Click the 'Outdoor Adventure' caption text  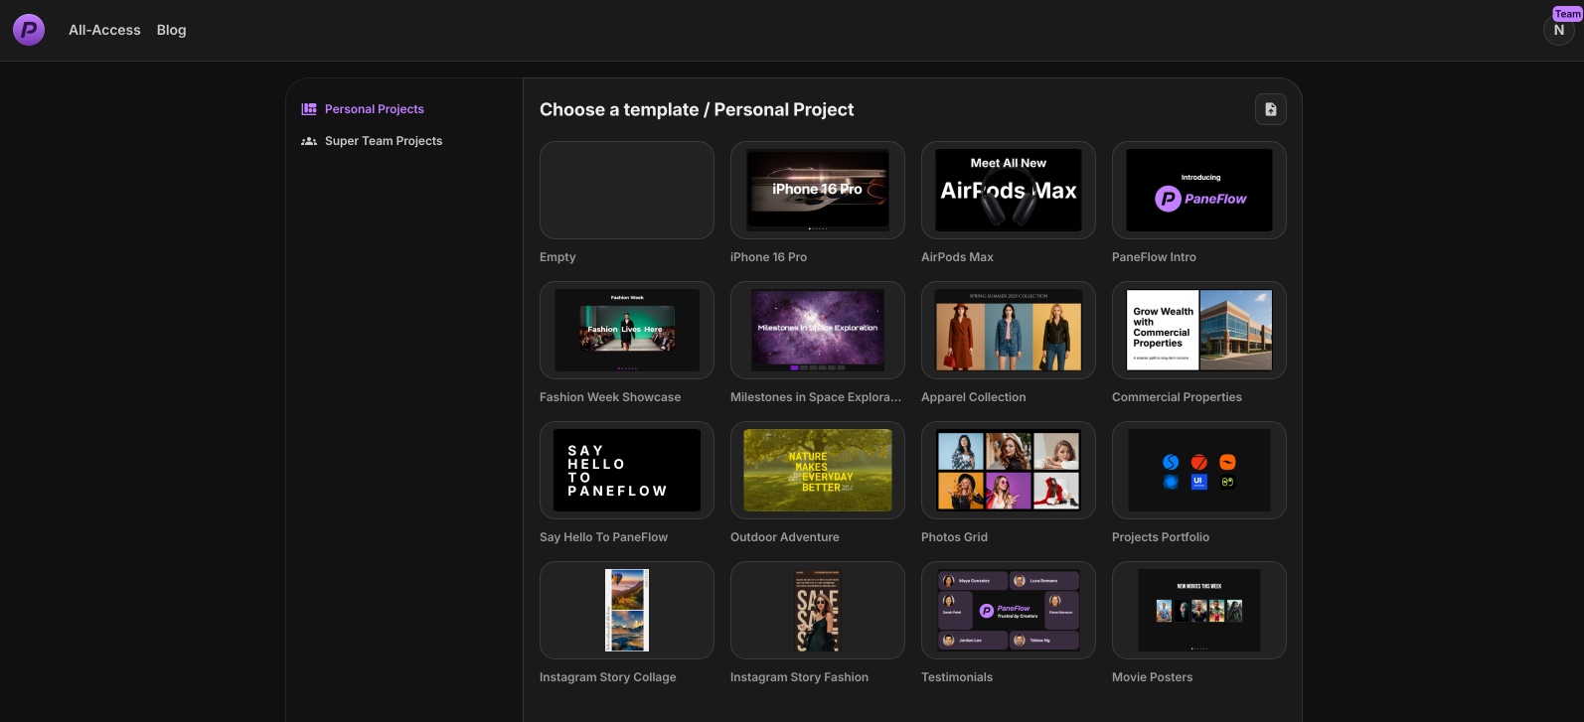tap(784, 537)
